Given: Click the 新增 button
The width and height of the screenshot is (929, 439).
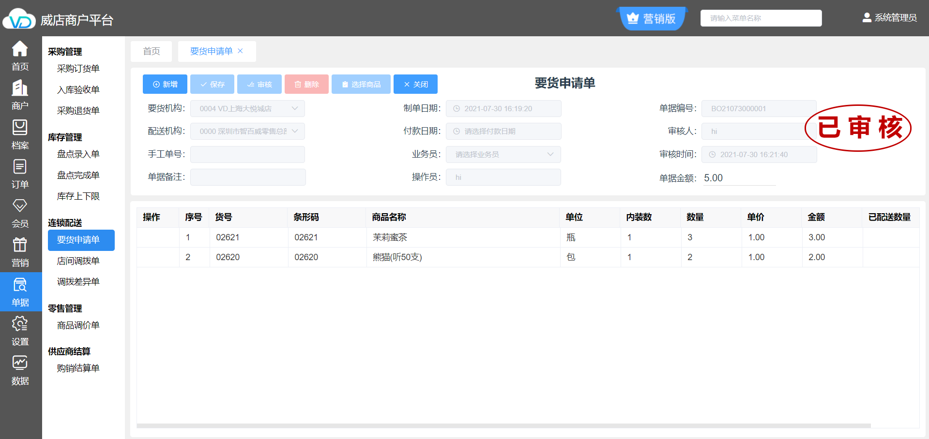Looking at the screenshot, I should [165, 84].
